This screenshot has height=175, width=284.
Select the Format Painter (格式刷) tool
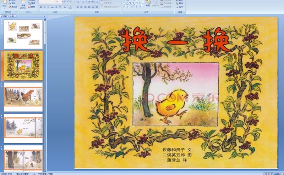pyautogui.click(x=13, y=7)
